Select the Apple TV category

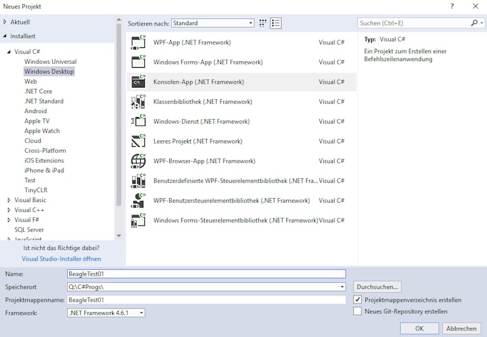pyautogui.click(x=37, y=121)
